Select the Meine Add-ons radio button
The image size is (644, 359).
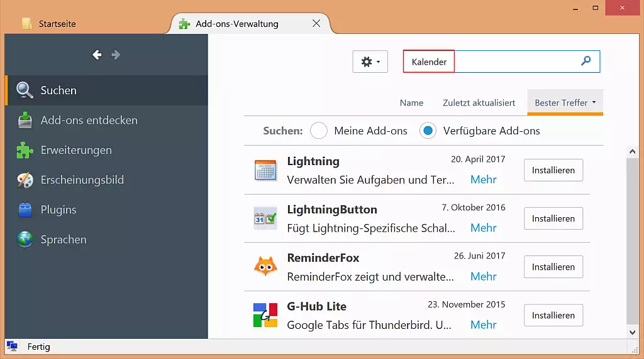click(x=319, y=131)
